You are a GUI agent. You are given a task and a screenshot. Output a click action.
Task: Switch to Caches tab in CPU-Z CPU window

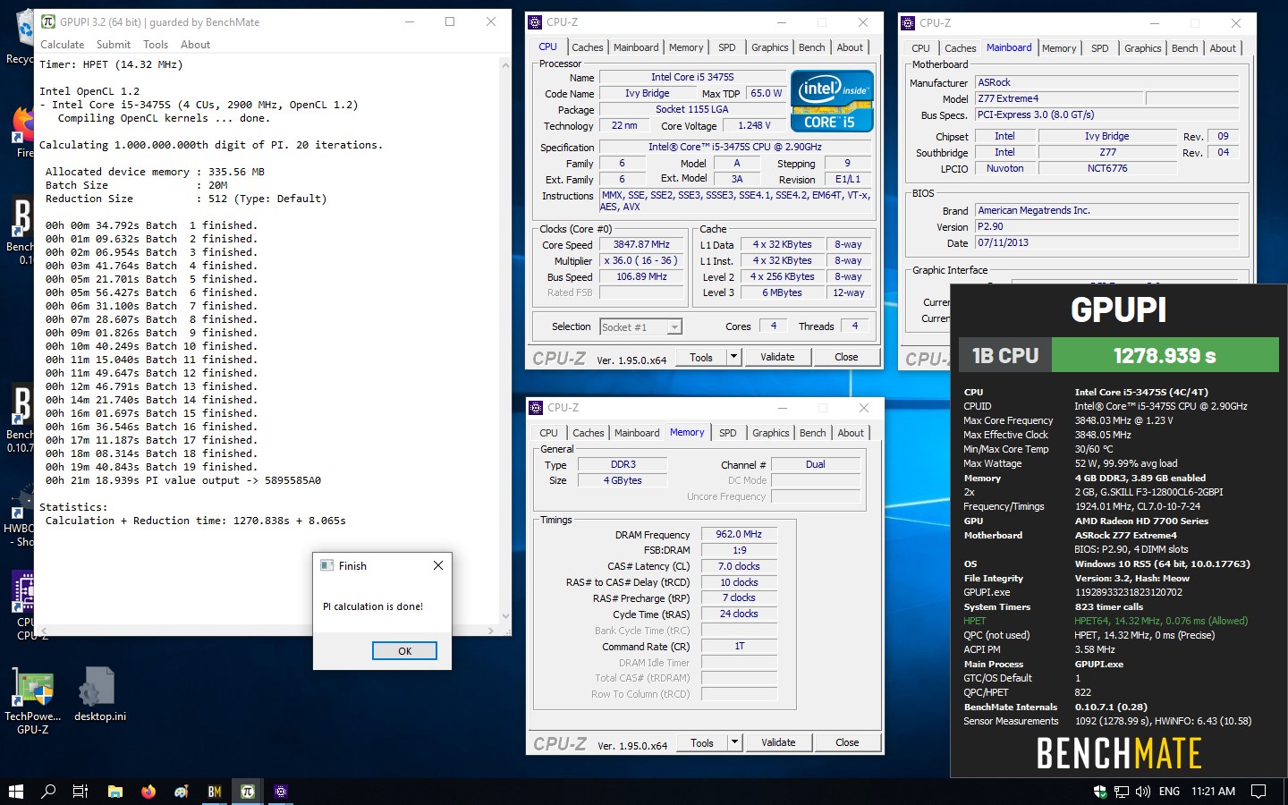[588, 47]
